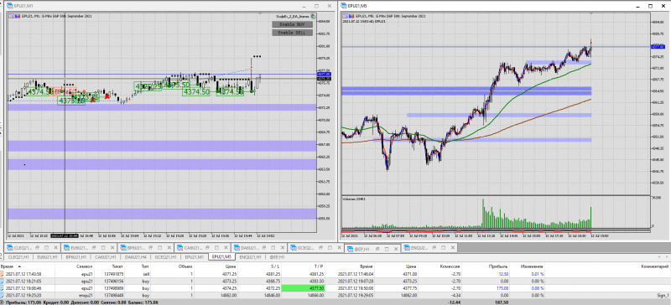This screenshot has height=305, width=671.
Task: Switch to the EPU21,M1 chart tab
Action: [194, 257]
